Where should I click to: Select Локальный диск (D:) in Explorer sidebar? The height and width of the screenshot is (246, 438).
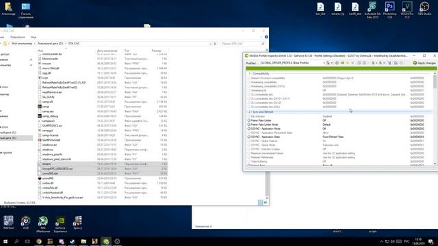coord(16,138)
